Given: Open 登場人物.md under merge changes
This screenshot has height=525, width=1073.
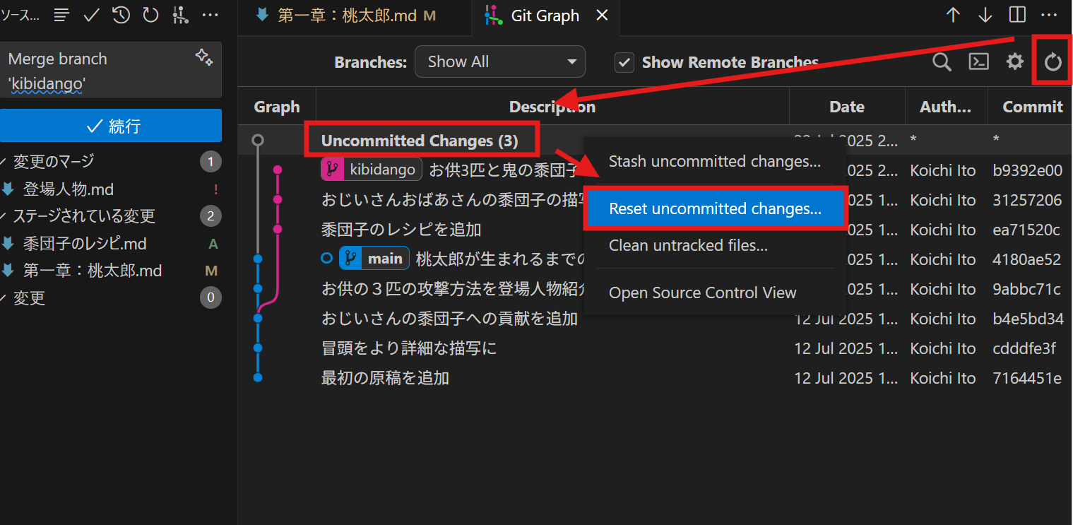Looking at the screenshot, I should coord(110,189).
